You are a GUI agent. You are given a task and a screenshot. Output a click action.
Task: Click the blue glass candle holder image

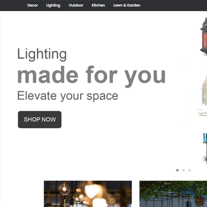coord(205,148)
